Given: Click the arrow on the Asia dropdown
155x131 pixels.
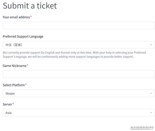Looking at the screenshot, I should point(151,113).
